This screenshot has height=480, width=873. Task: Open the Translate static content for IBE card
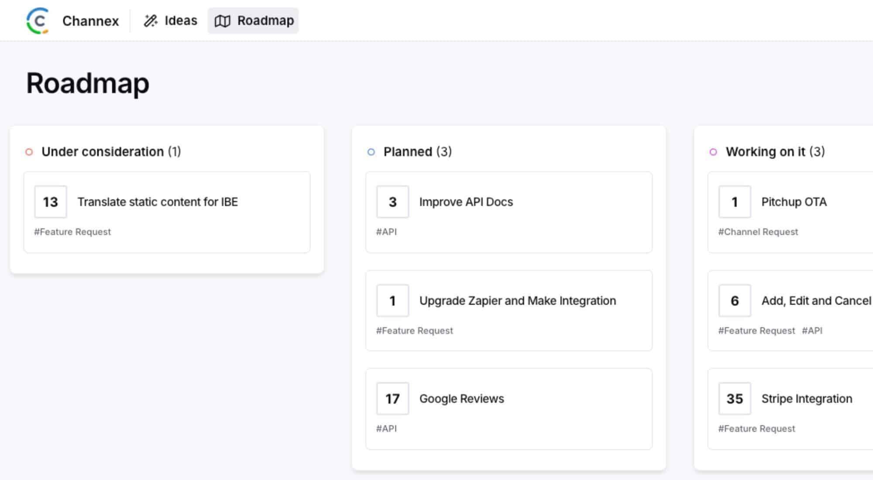tap(158, 202)
